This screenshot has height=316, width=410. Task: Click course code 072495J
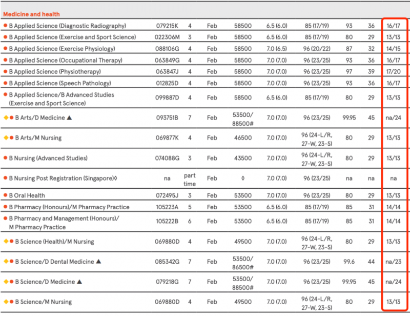tap(167, 195)
